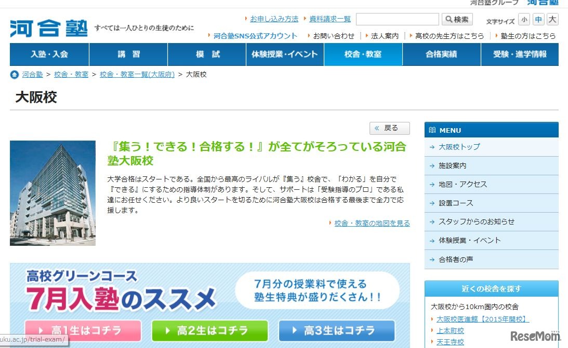The width and height of the screenshot is (568, 348).
Task: Select 受験・進学情報 navigation tab
Action: coord(520,54)
